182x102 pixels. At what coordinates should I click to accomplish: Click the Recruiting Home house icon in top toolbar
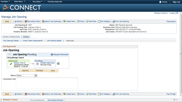(x=26, y=22)
